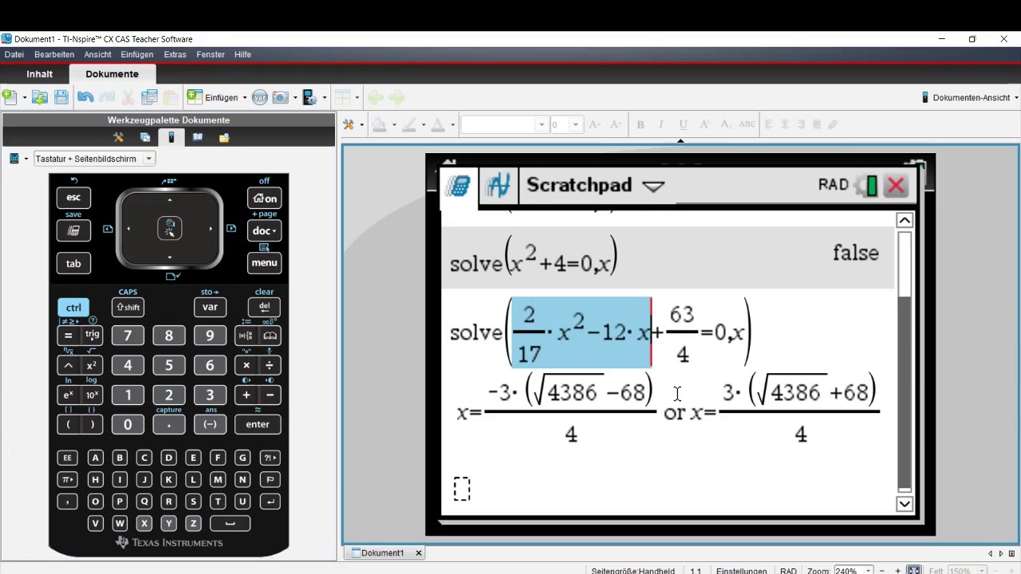Open the Einfügen dropdown in the toolbar
This screenshot has width=1021, height=574.
pos(217,97)
